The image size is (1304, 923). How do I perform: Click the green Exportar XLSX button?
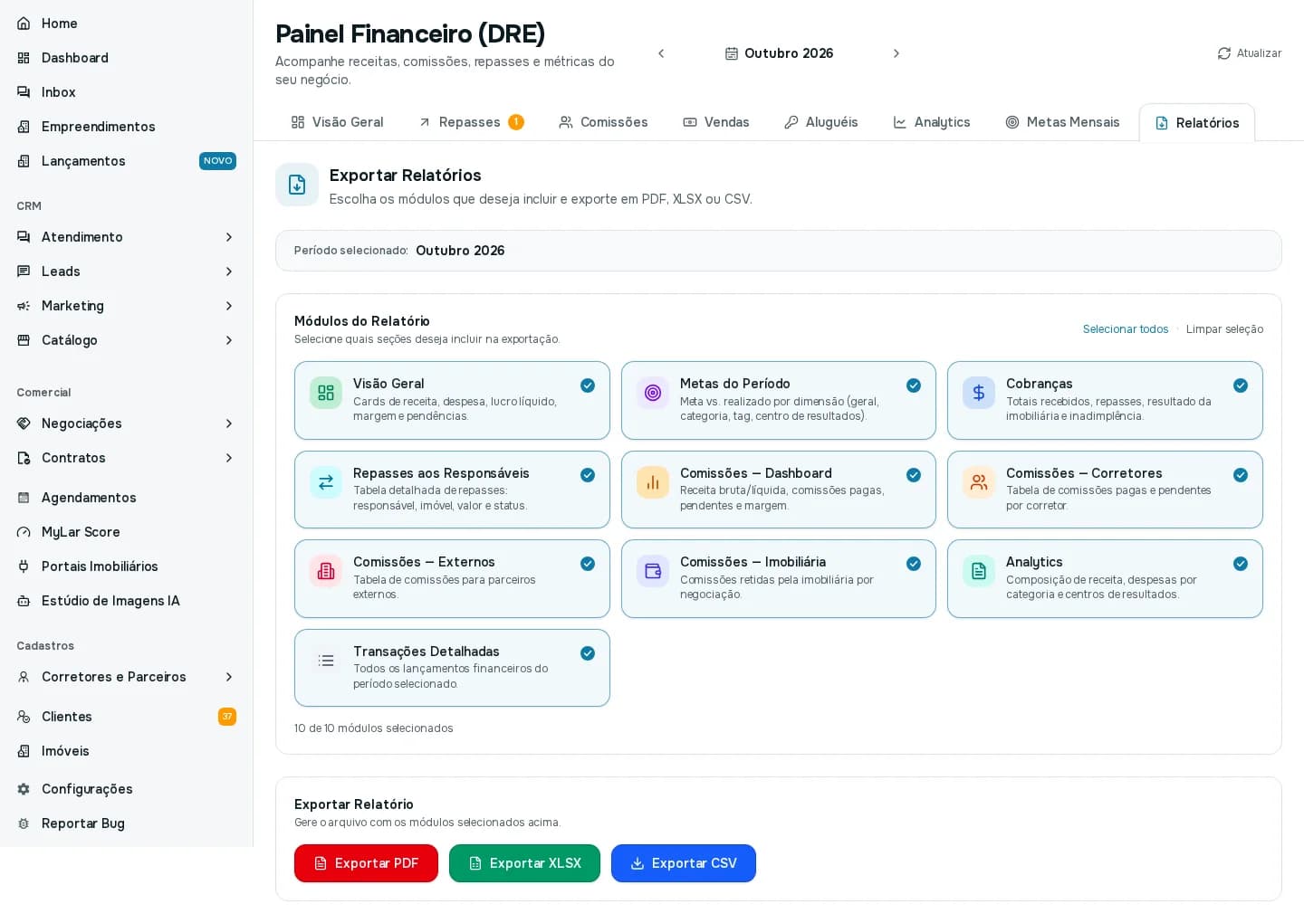coord(524,863)
